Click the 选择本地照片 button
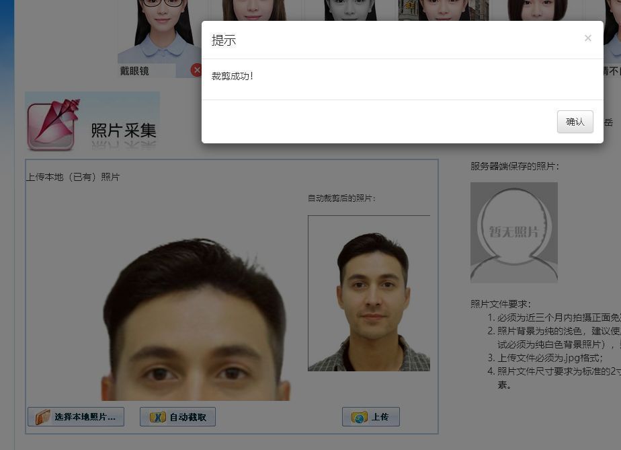This screenshot has height=450, width=621. [75, 416]
